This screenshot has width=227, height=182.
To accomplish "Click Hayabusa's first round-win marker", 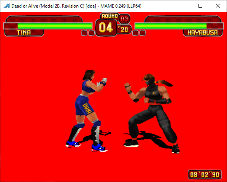I will (x=135, y=33).
